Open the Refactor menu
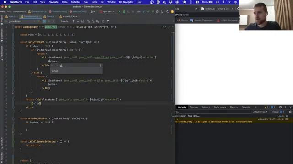The height and width of the screenshot is (164, 293). tap(76, 2)
